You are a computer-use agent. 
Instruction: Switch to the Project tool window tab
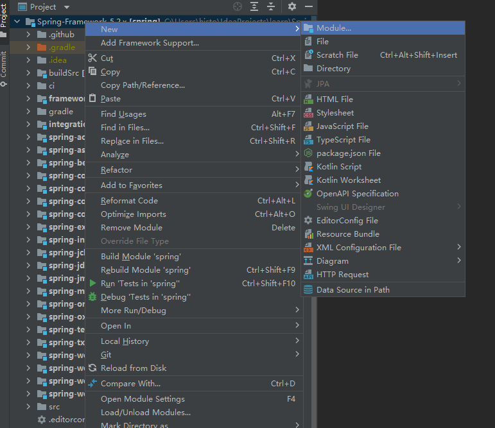point(4,19)
